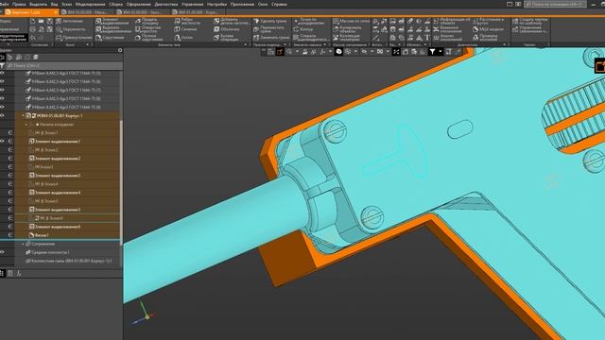This screenshot has width=605, height=340.
Task: Click in the command search field
Action: (555, 4)
